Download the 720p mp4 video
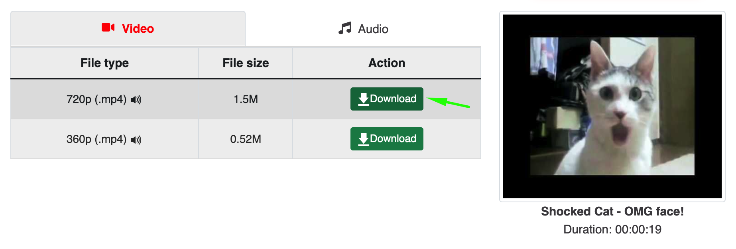The height and width of the screenshot is (249, 736). pos(386,99)
